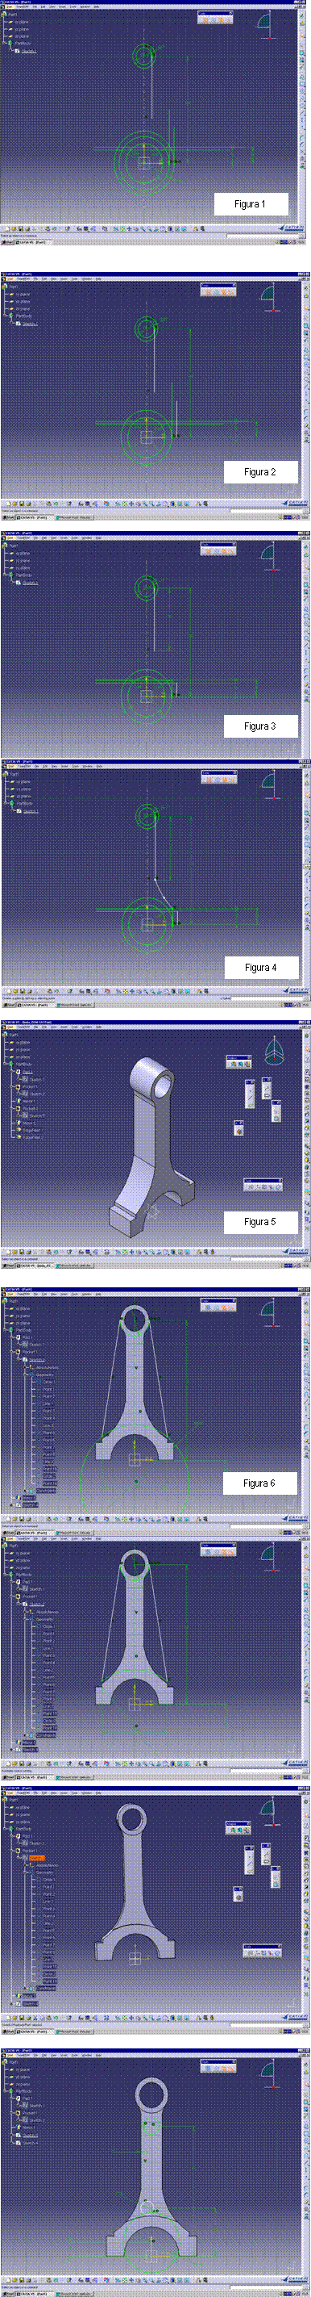
Task: Click the Figura 4 label box
Action: tap(260, 967)
